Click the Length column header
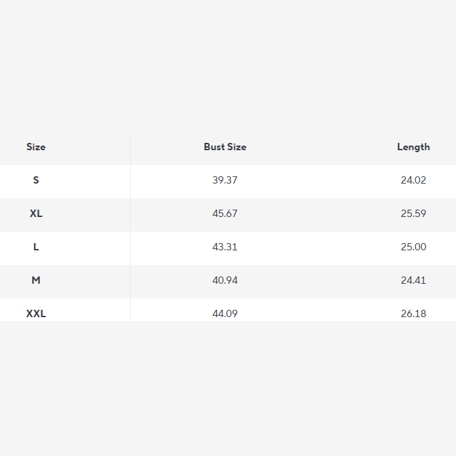Viewport: 456px width, 456px height. [x=413, y=147]
